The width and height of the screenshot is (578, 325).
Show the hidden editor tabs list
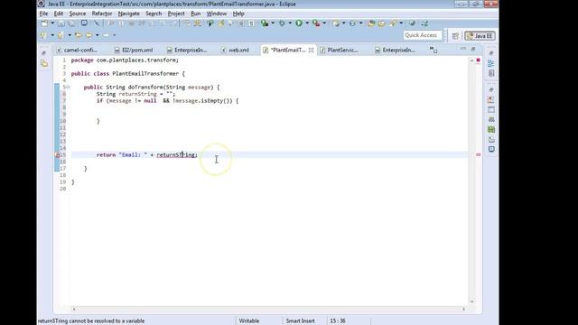point(433,51)
